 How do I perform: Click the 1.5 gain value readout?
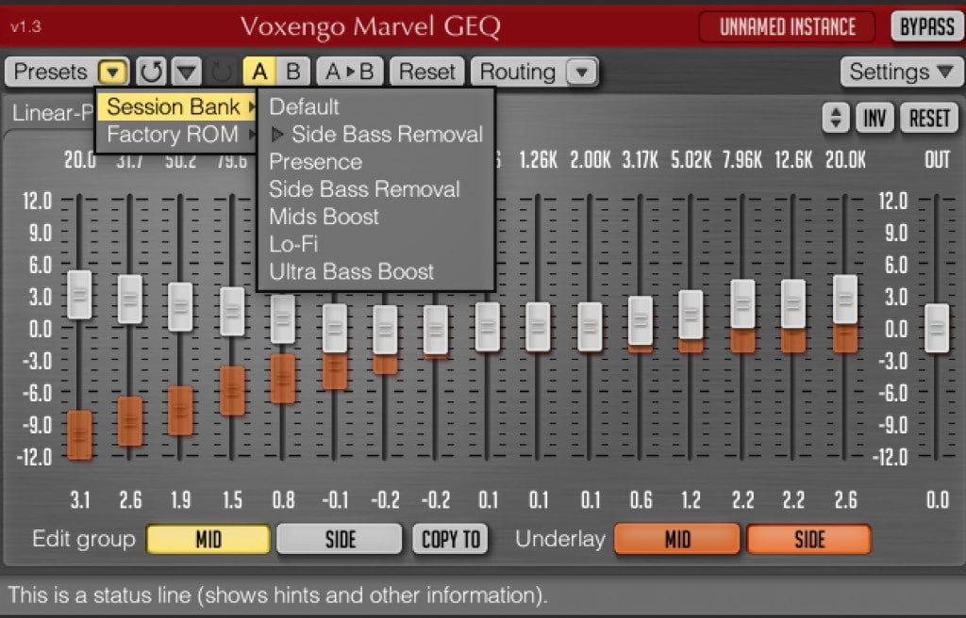[232, 500]
